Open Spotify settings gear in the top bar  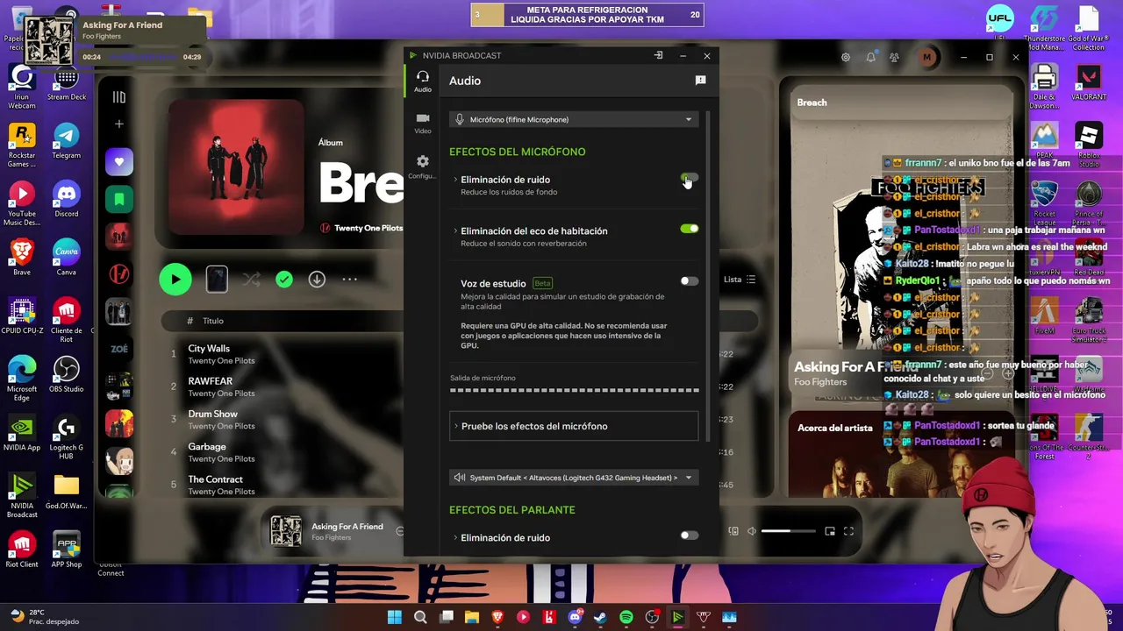(x=846, y=57)
